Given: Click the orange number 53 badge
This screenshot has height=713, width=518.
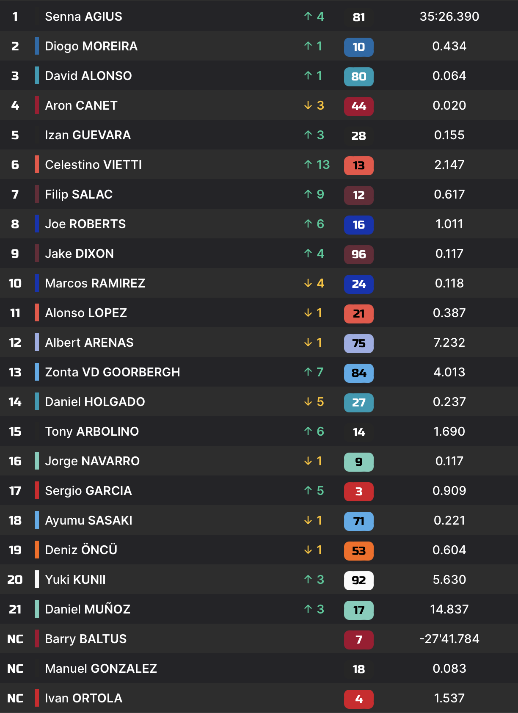Looking at the screenshot, I should tap(358, 551).
